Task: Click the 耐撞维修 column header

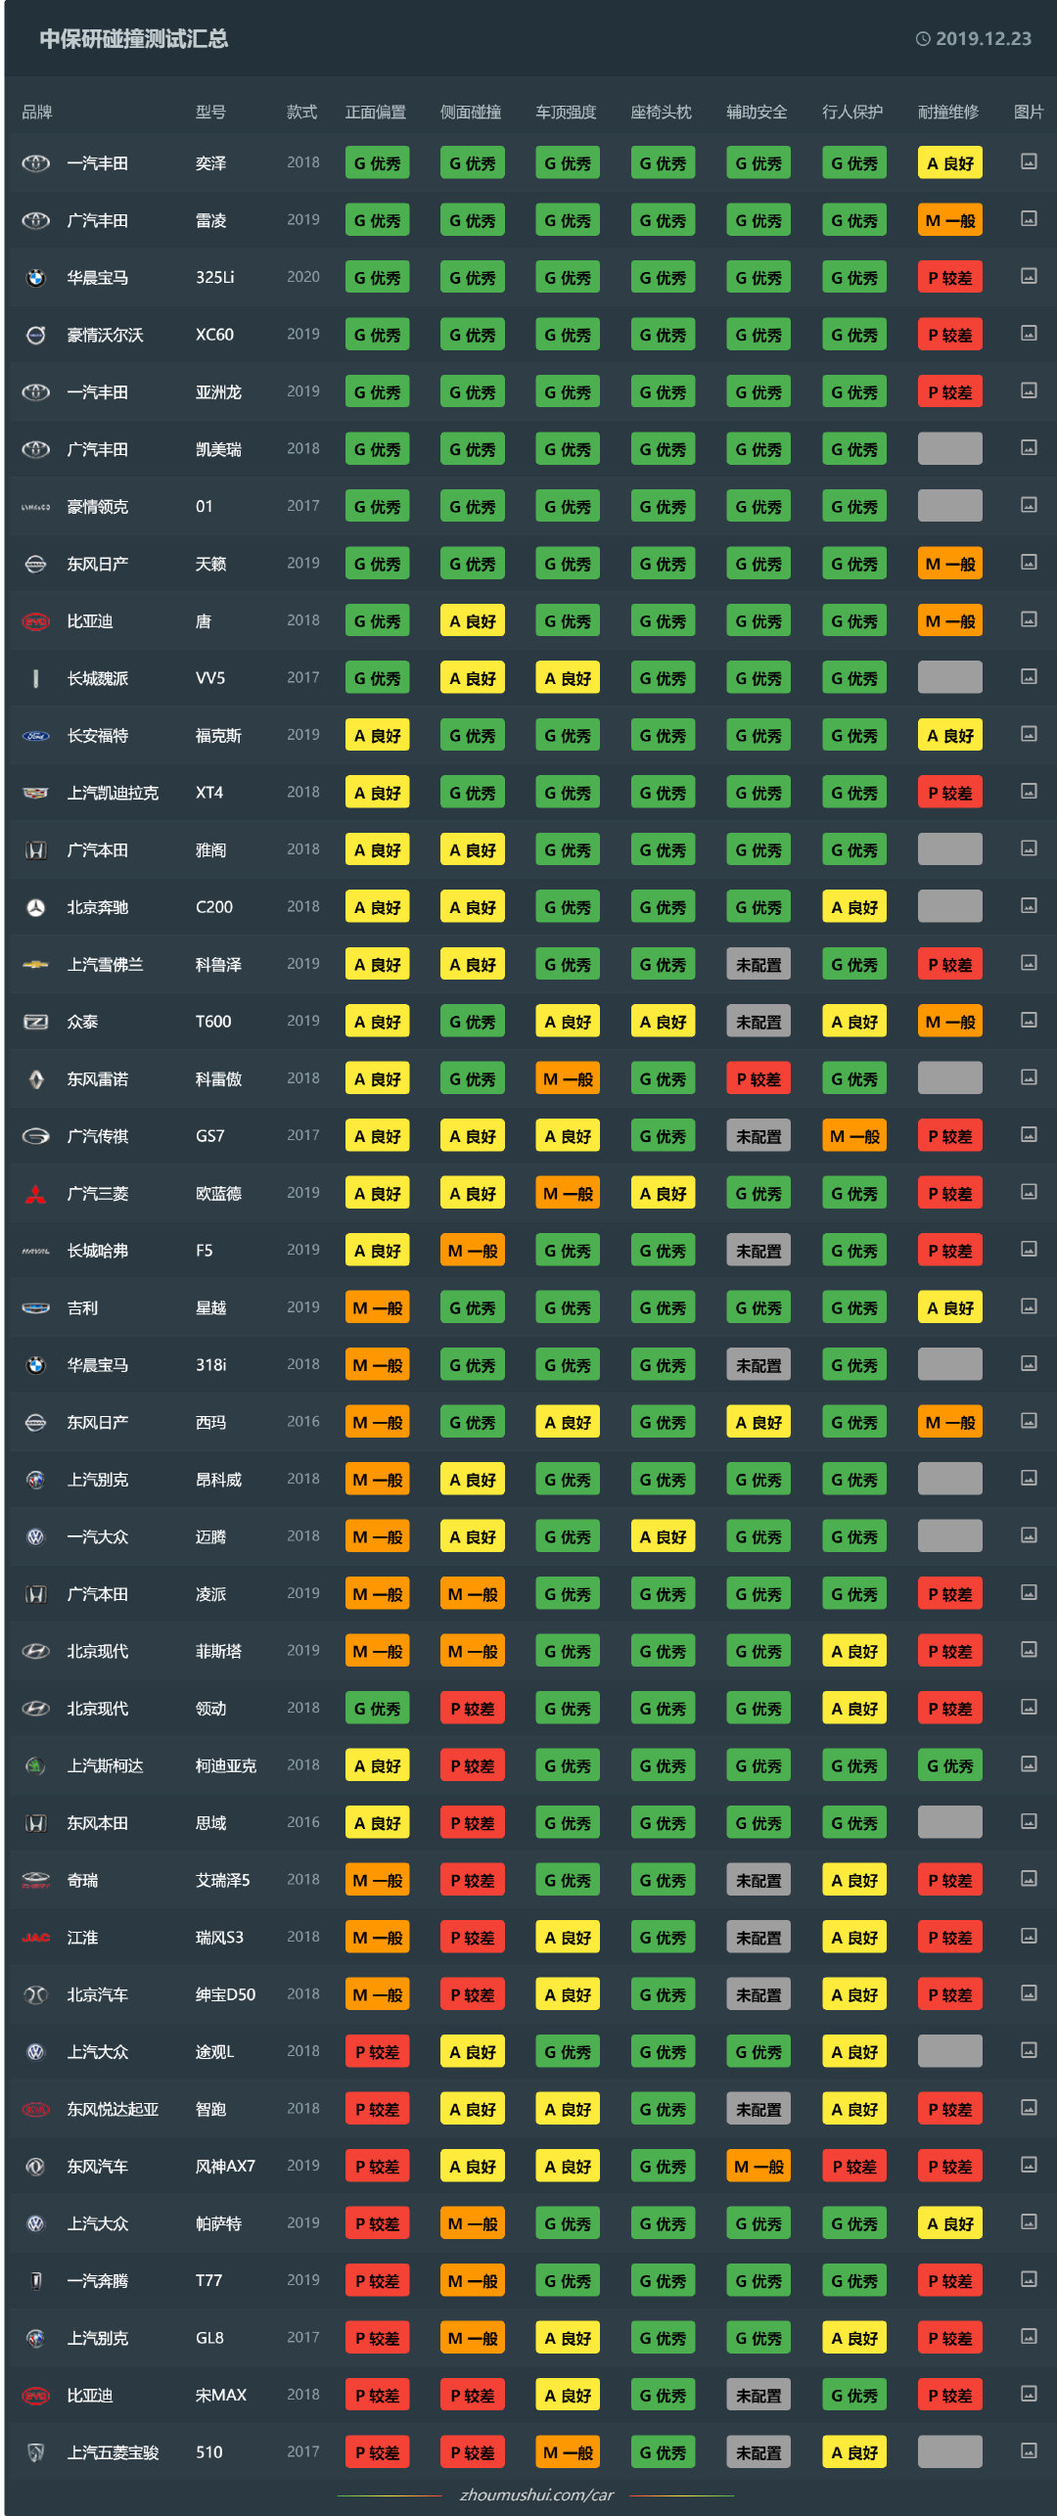Action: [947, 113]
